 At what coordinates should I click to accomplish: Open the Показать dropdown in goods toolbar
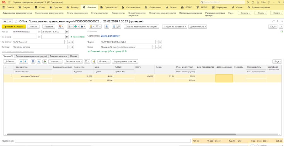click(x=104, y=61)
